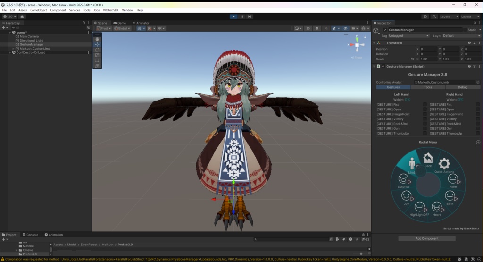Open snap increment settings

161,28
